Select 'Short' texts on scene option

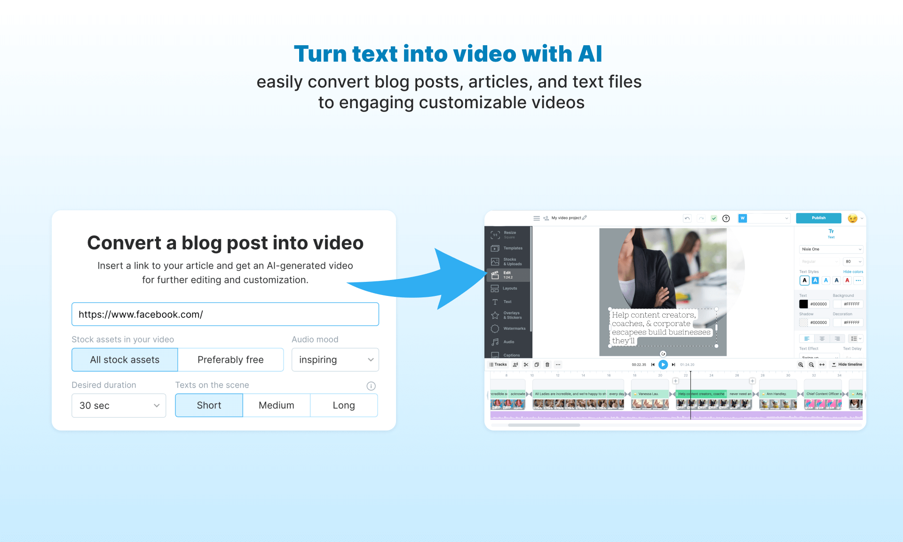pyautogui.click(x=209, y=405)
